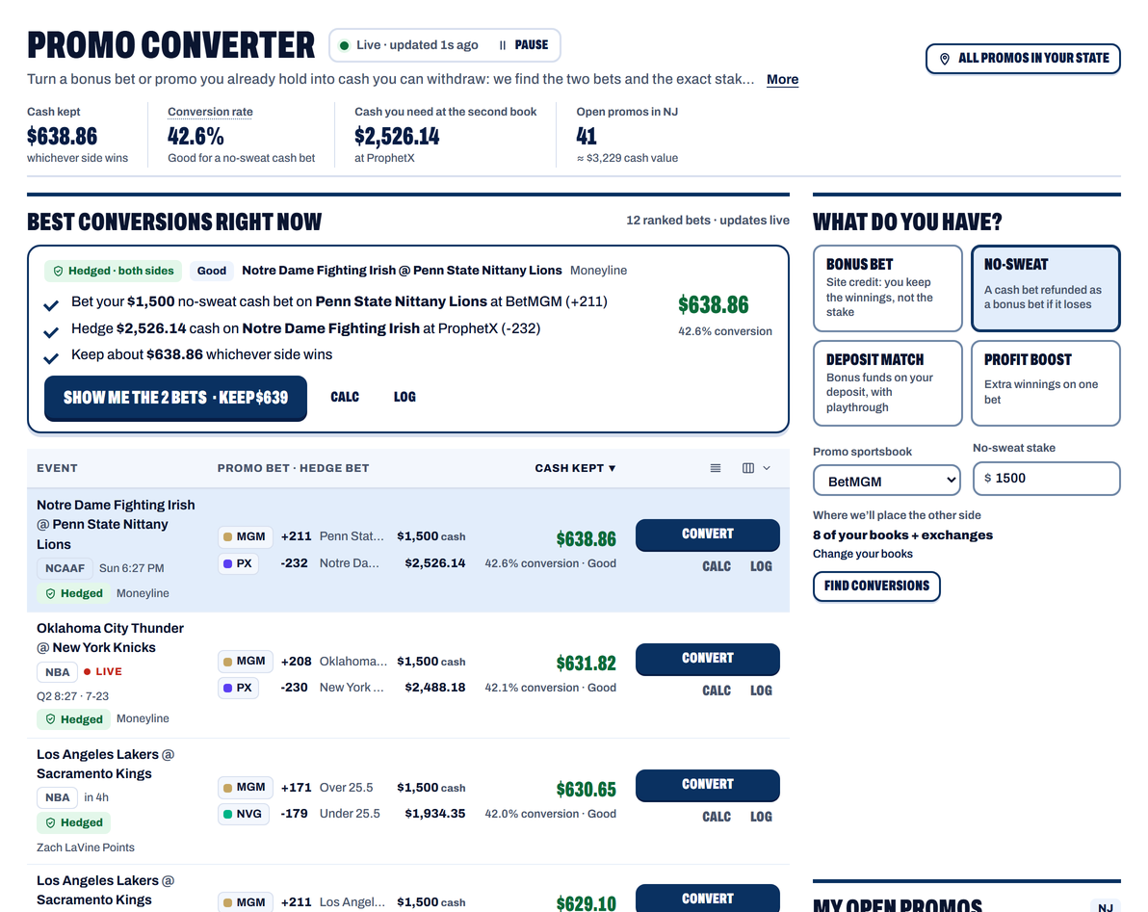Click the PX book chip in Notre Dame row
This screenshot has width=1148, height=912.
(238, 563)
